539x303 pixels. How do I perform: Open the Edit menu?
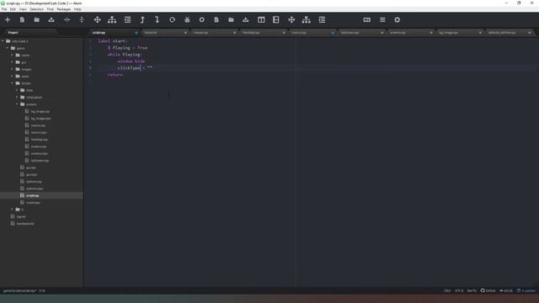pyautogui.click(x=13, y=9)
